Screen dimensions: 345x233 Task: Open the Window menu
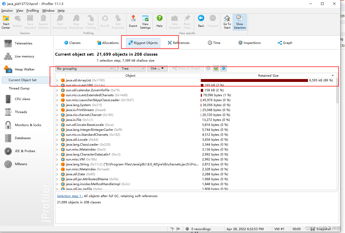point(48,11)
